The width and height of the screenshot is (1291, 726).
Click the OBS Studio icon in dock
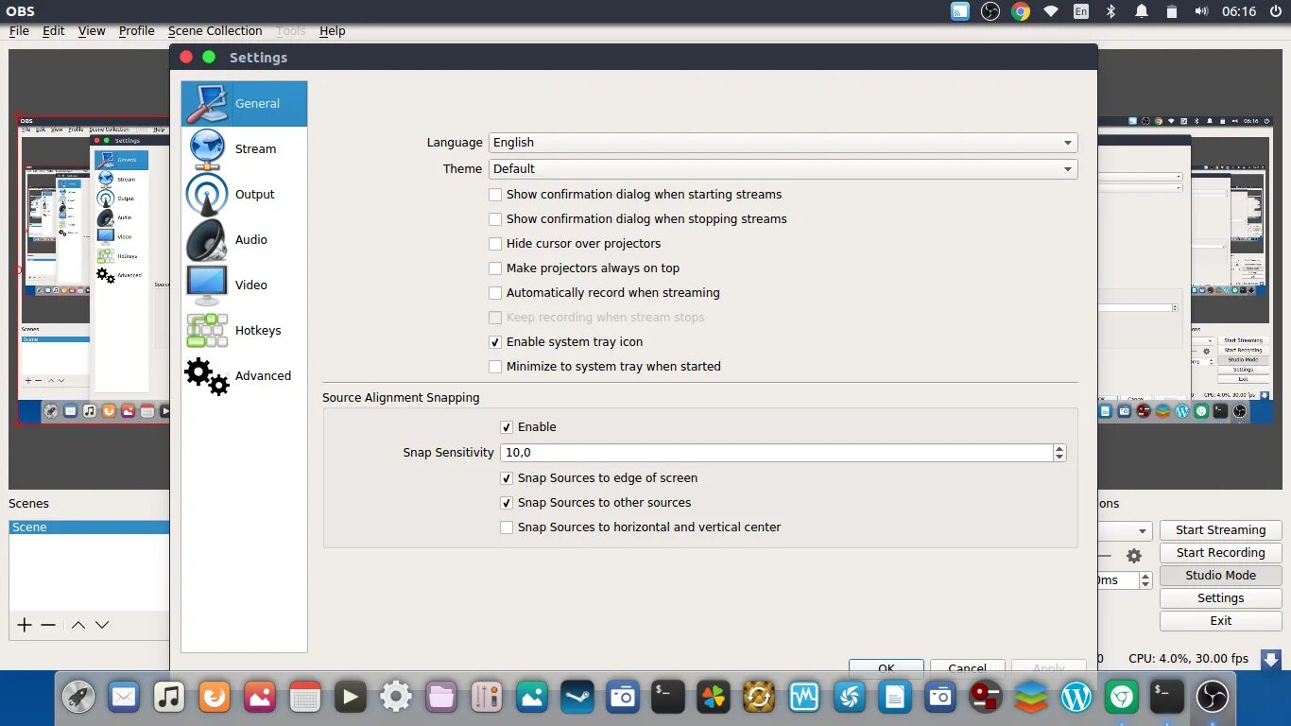click(x=1213, y=698)
